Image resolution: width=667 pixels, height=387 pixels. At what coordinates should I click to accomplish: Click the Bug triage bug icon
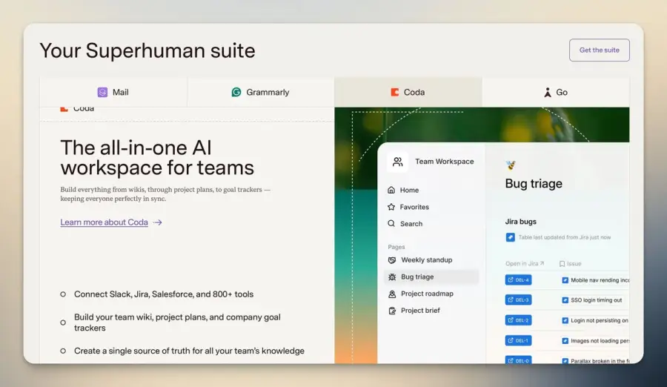coord(392,277)
